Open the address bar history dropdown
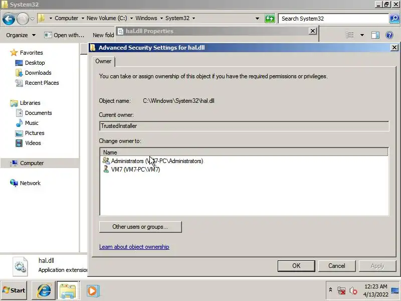The image size is (401, 301). coord(258,19)
